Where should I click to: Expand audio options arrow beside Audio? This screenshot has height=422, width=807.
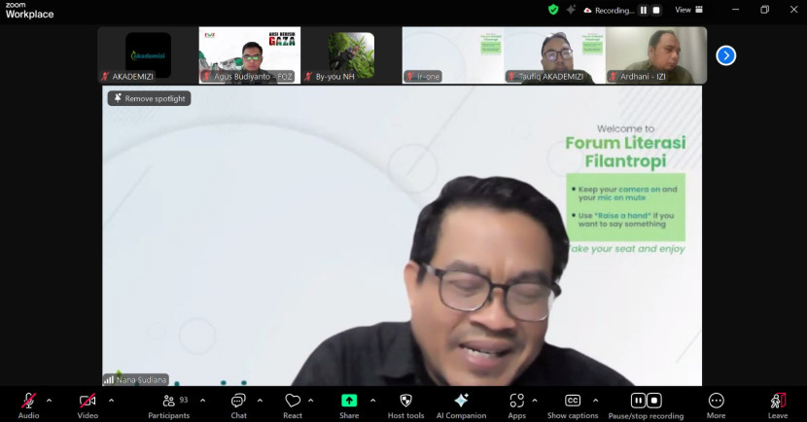tap(51, 400)
